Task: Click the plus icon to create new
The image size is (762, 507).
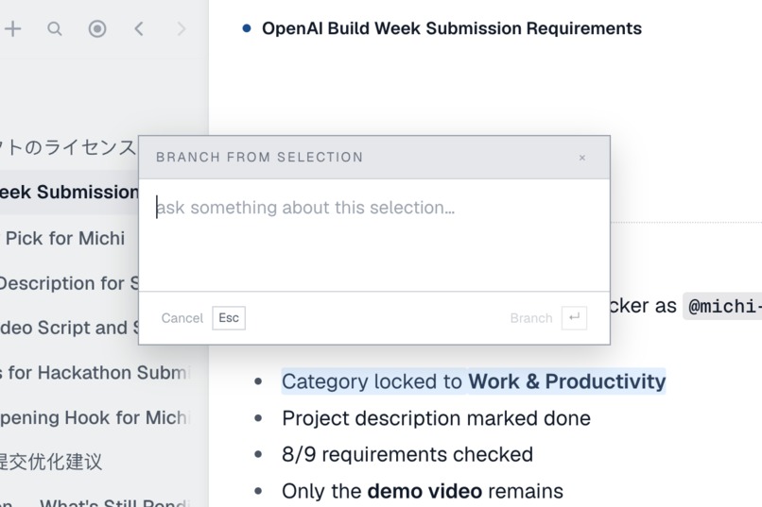Action: point(13,29)
